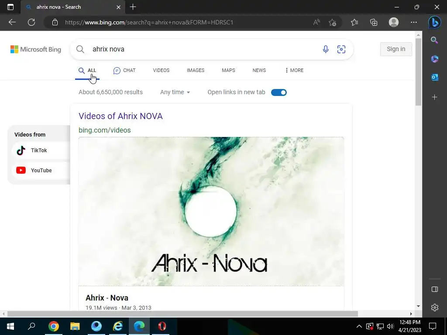
Task: Open Outlook sidebar icon
Action: [x=434, y=77]
